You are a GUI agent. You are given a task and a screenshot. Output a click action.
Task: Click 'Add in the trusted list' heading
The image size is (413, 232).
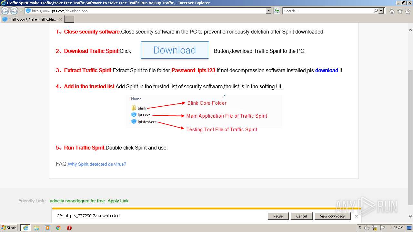[x=89, y=86]
